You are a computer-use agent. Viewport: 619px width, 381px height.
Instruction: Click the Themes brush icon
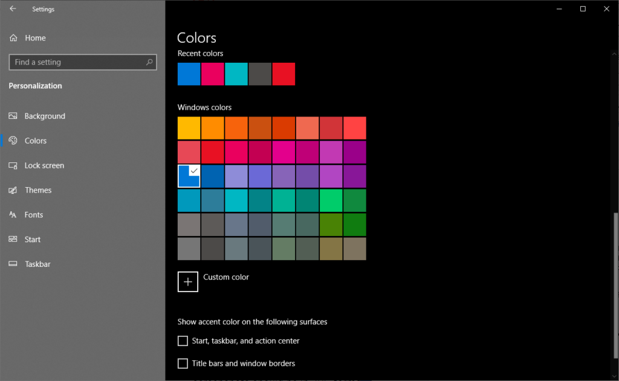[x=13, y=190]
